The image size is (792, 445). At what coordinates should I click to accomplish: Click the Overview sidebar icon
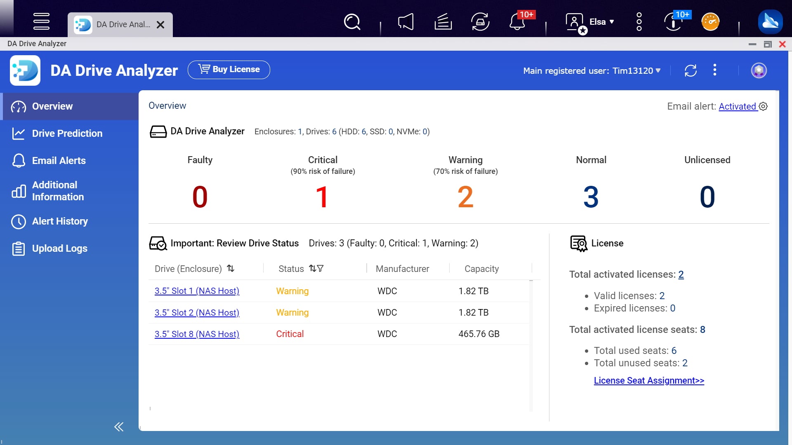(19, 106)
